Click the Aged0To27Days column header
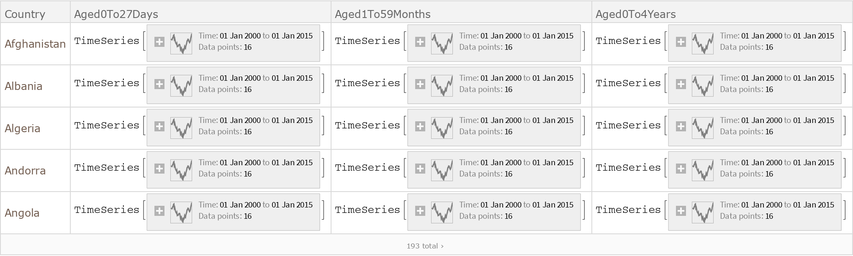The width and height of the screenshot is (853, 256). point(116,14)
